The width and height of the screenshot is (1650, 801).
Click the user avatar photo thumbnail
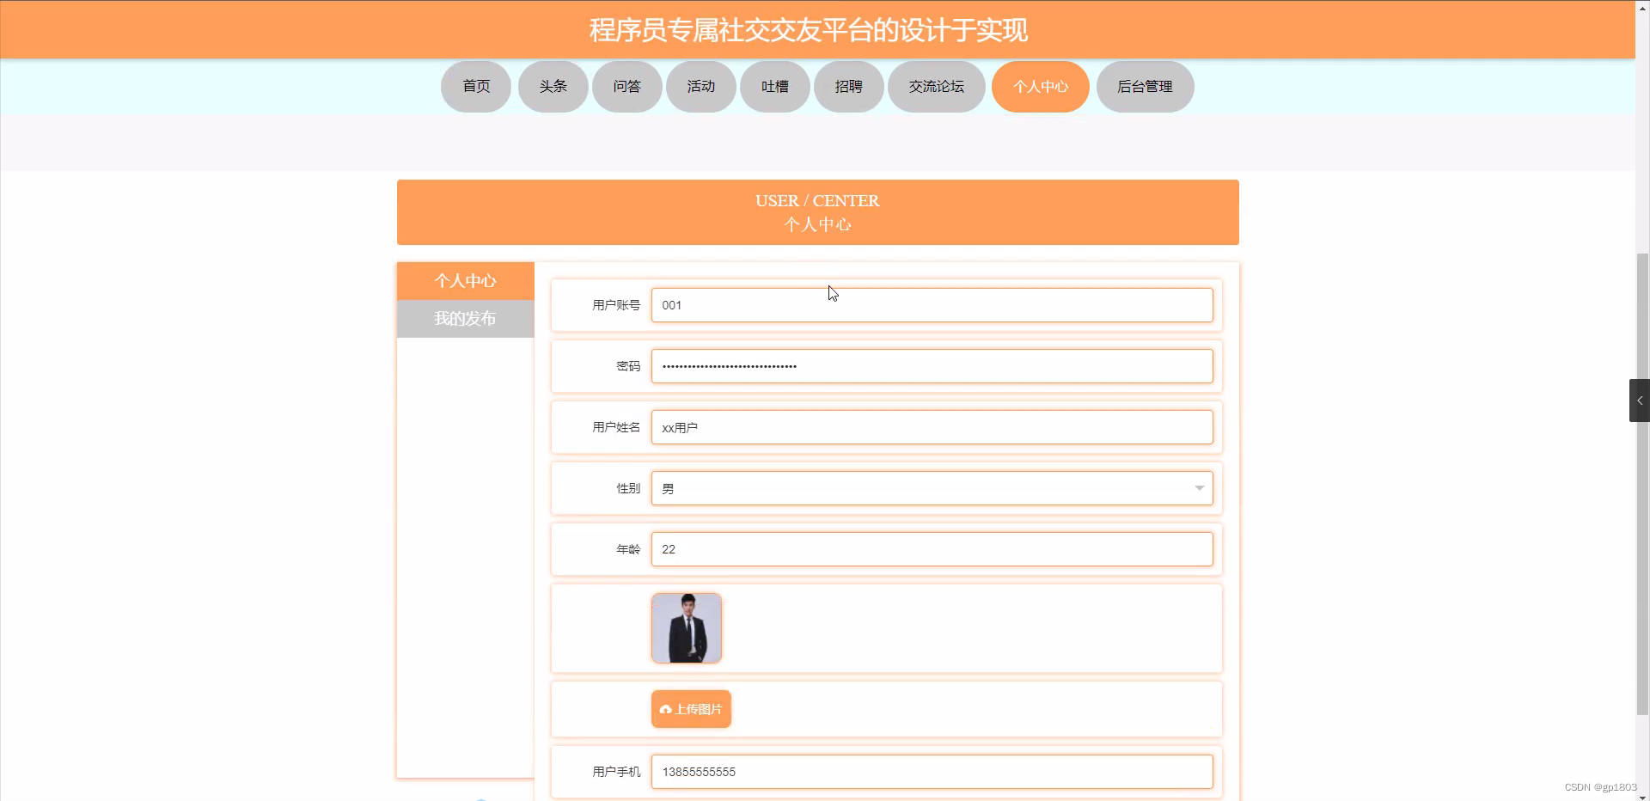pos(686,627)
